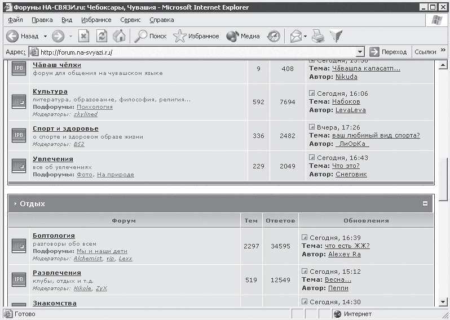
Task: Open the Психология subforum link
Action: click(x=95, y=106)
